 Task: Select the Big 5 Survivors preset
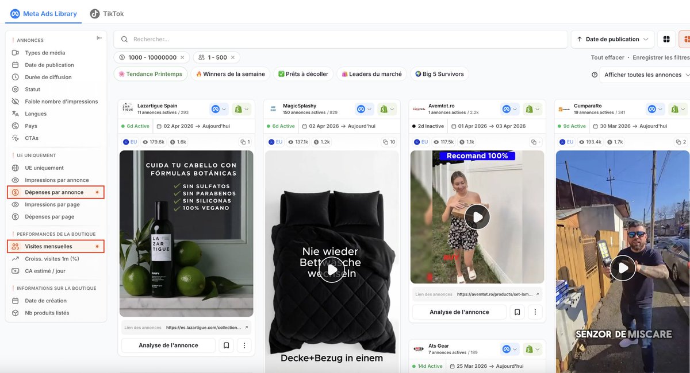(439, 74)
